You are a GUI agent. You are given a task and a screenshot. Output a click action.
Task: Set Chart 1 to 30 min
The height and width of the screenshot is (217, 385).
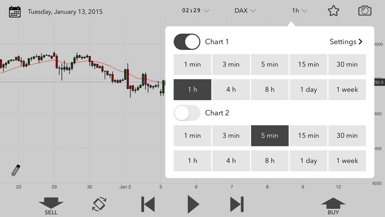click(347, 64)
